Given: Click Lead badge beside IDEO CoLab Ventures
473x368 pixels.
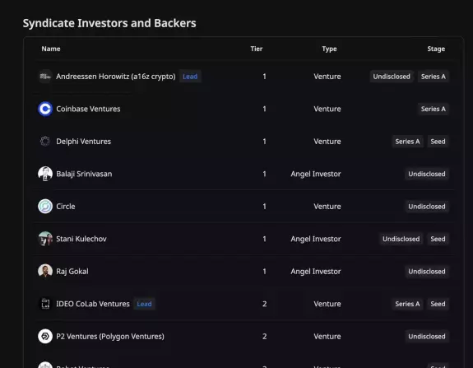Looking at the screenshot, I should pyautogui.click(x=144, y=304).
